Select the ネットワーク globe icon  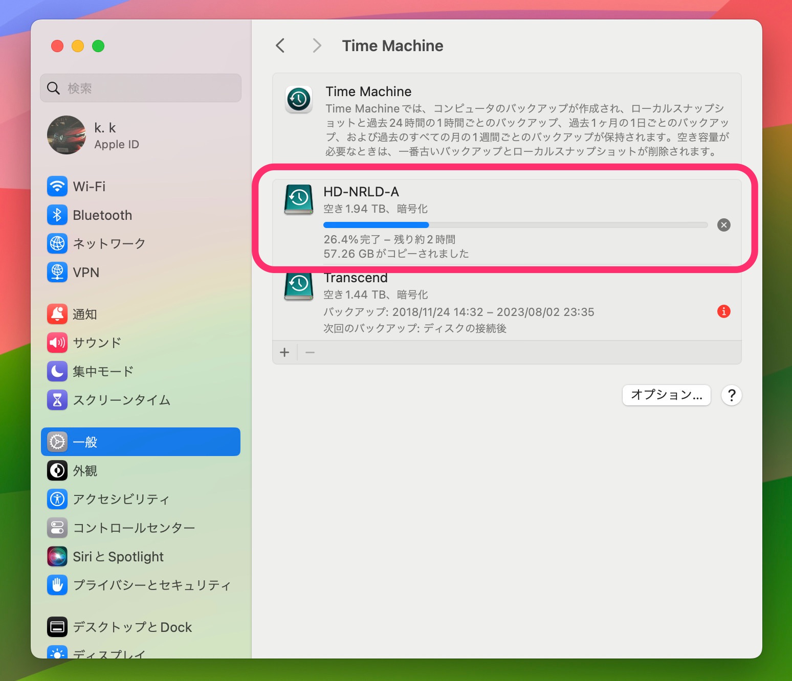57,243
